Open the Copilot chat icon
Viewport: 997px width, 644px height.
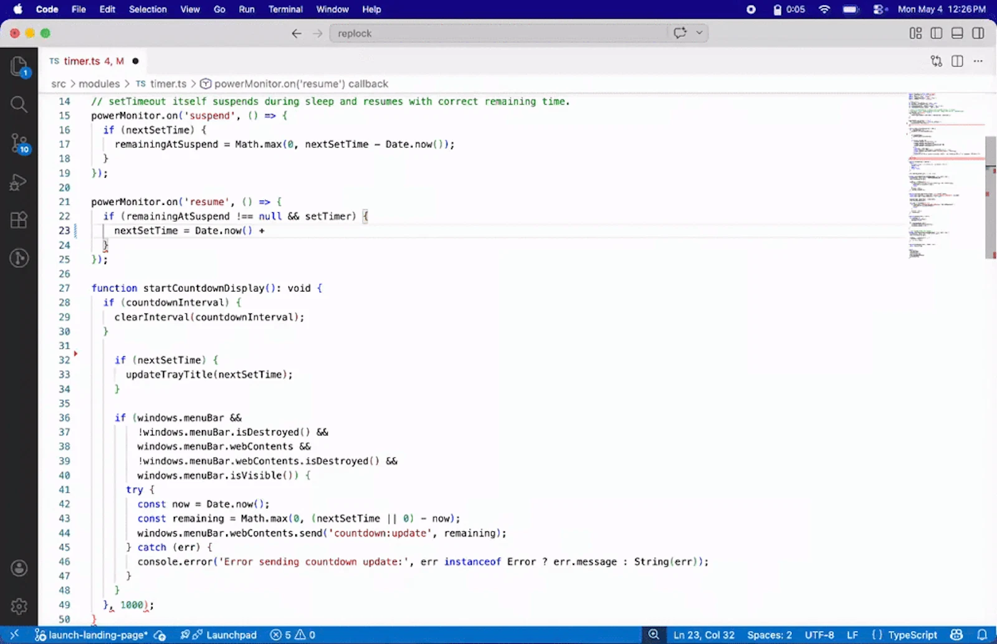(680, 33)
